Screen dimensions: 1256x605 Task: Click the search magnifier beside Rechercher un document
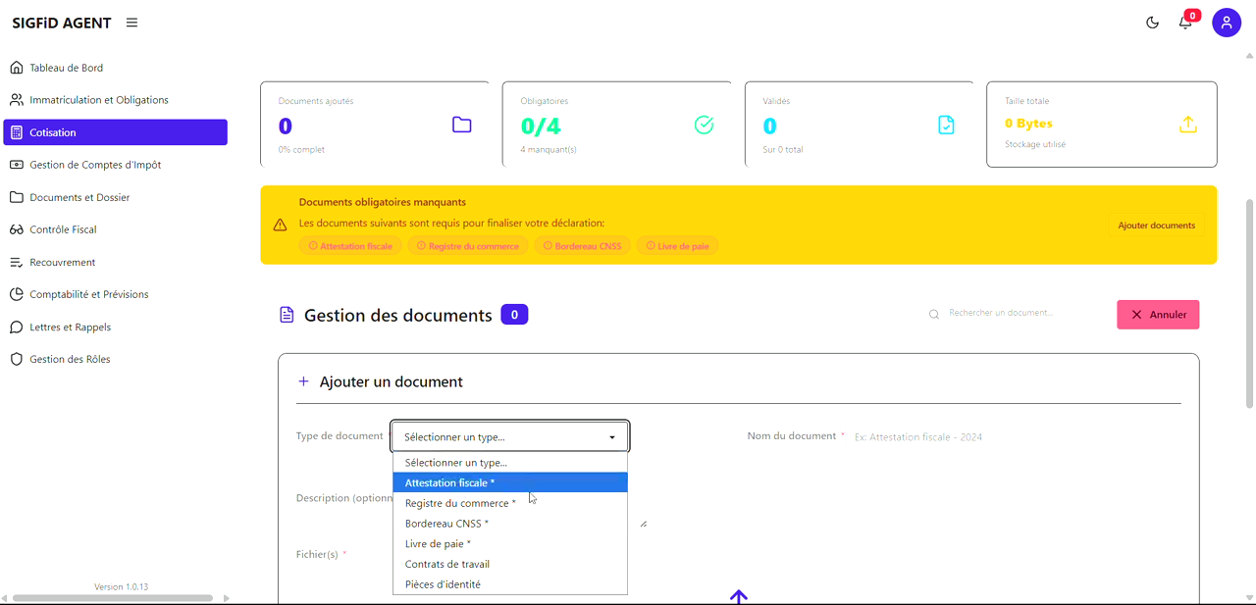933,314
